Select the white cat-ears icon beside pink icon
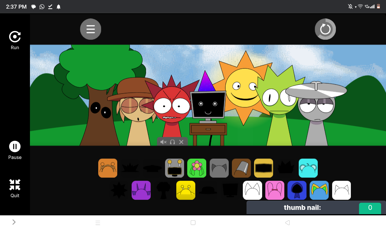386x230 pixels. click(x=253, y=190)
